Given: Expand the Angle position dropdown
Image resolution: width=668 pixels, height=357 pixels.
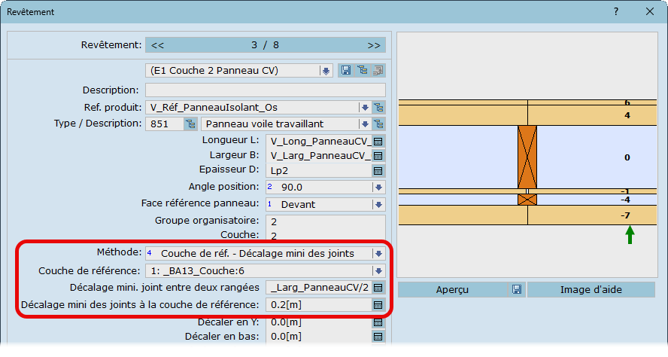Looking at the screenshot, I should coord(378,187).
